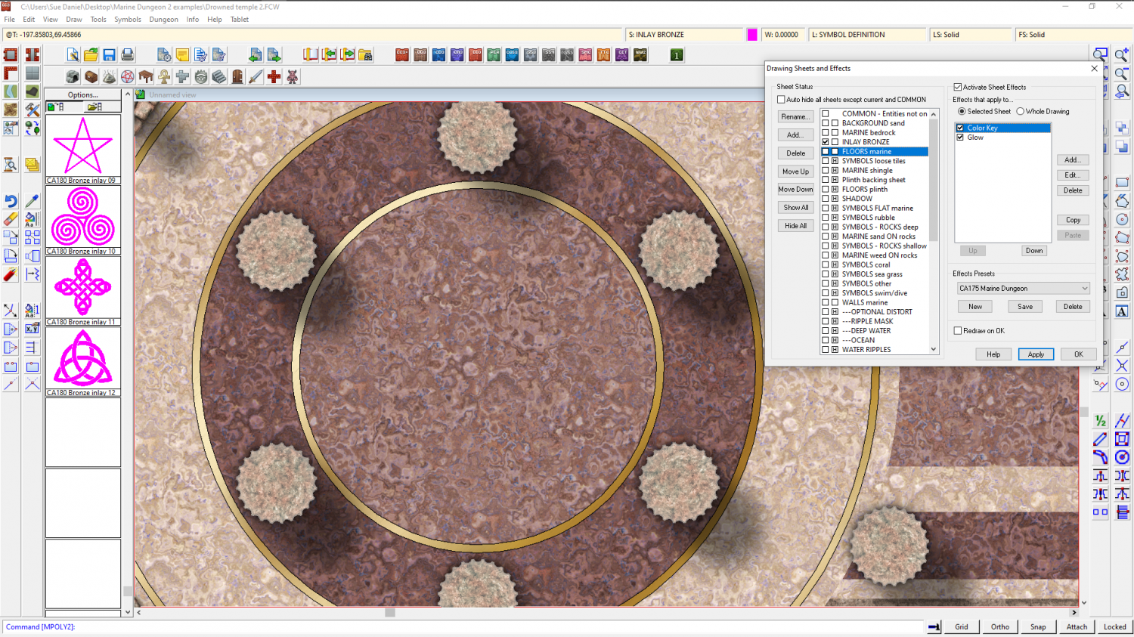Screen dimensions: 1134x637
Task: Choose the Selected Sheet radio button
Action: tap(962, 111)
